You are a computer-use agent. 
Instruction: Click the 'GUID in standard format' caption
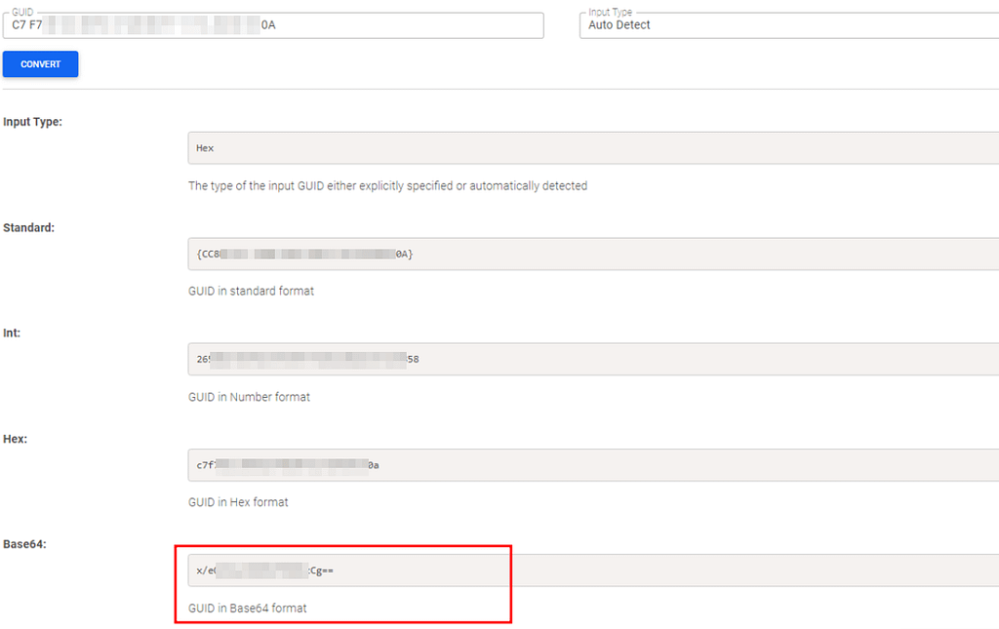point(251,291)
